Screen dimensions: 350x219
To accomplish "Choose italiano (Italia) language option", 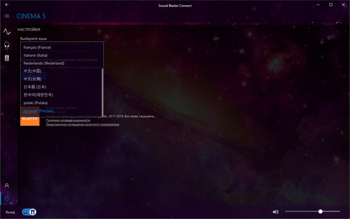I will (62, 55).
